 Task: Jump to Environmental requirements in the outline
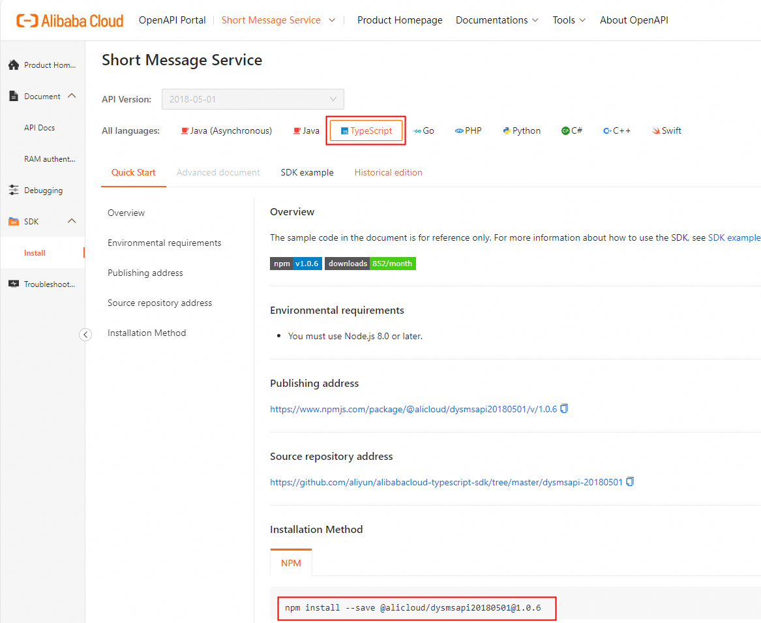point(164,243)
